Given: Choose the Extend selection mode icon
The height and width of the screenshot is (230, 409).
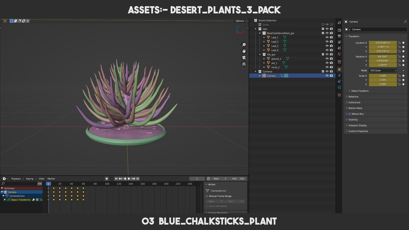Looking at the screenshot, I should tap(16, 21).
